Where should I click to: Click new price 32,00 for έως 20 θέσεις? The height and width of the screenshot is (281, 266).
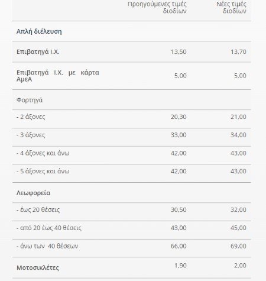[238, 209]
